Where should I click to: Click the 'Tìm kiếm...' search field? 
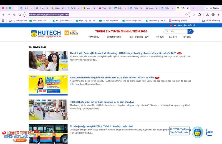point(175,31)
